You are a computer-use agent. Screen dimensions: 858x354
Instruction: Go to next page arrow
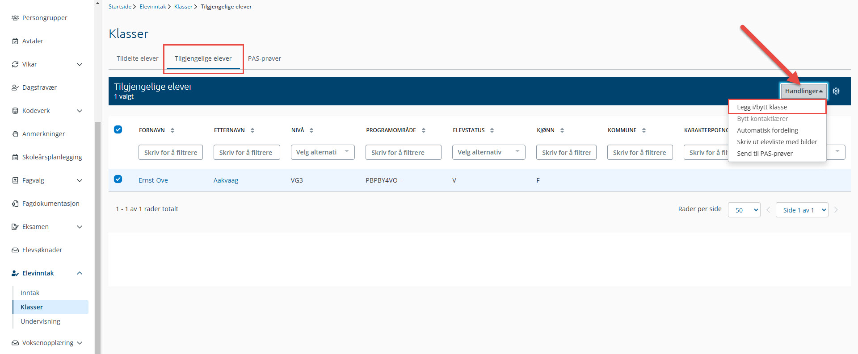tap(836, 210)
